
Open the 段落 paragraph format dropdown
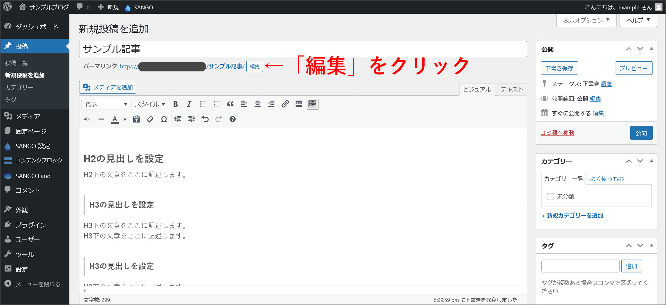tap(106, 104)
